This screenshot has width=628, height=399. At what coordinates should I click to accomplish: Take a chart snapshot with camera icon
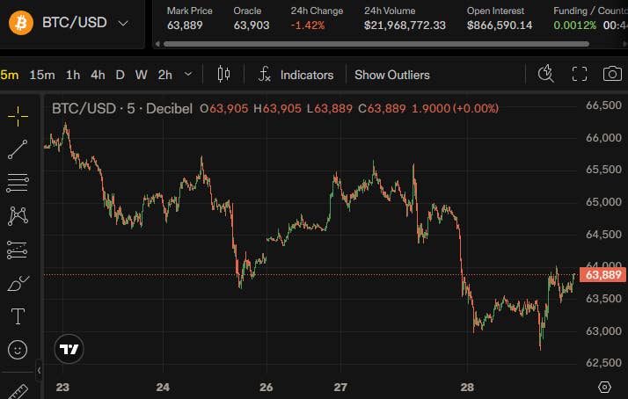tap(612, 74)
